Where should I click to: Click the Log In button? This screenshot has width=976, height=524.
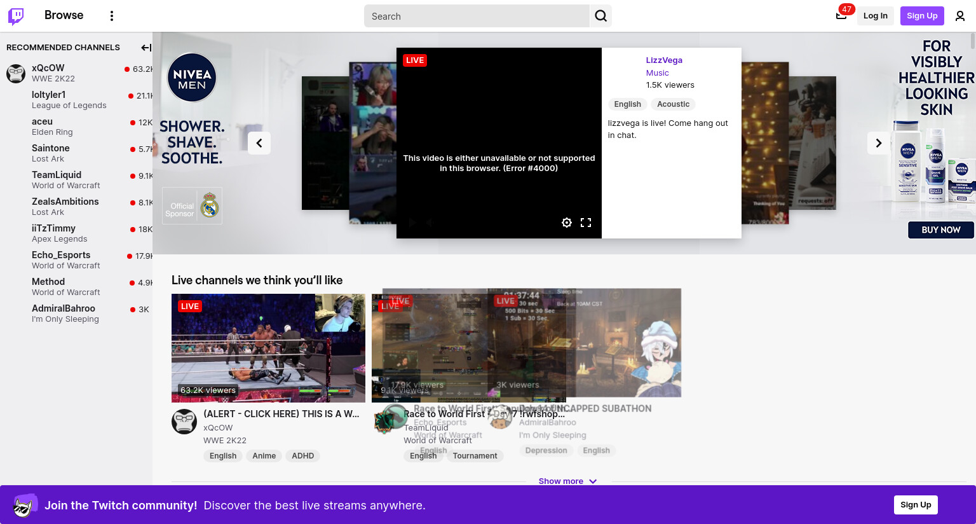[x=875, y=16]
